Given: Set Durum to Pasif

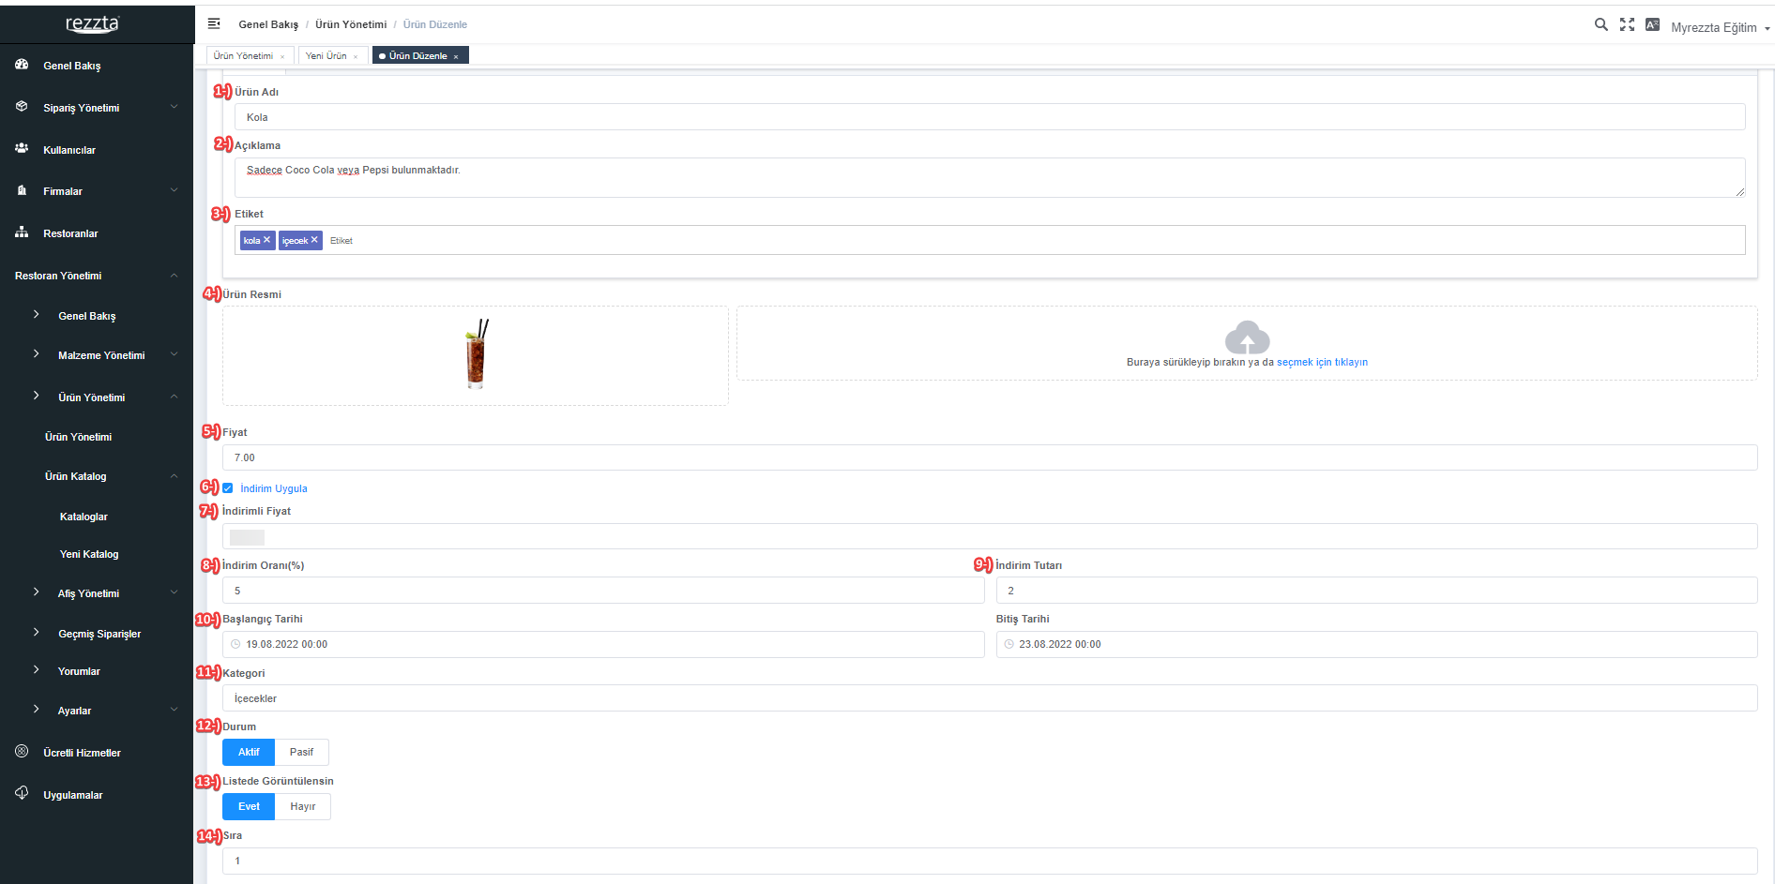Looking at the screenshot, I should 301,752.
